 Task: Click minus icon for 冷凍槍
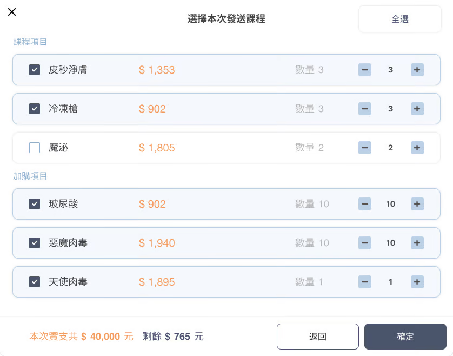(365, 109)
